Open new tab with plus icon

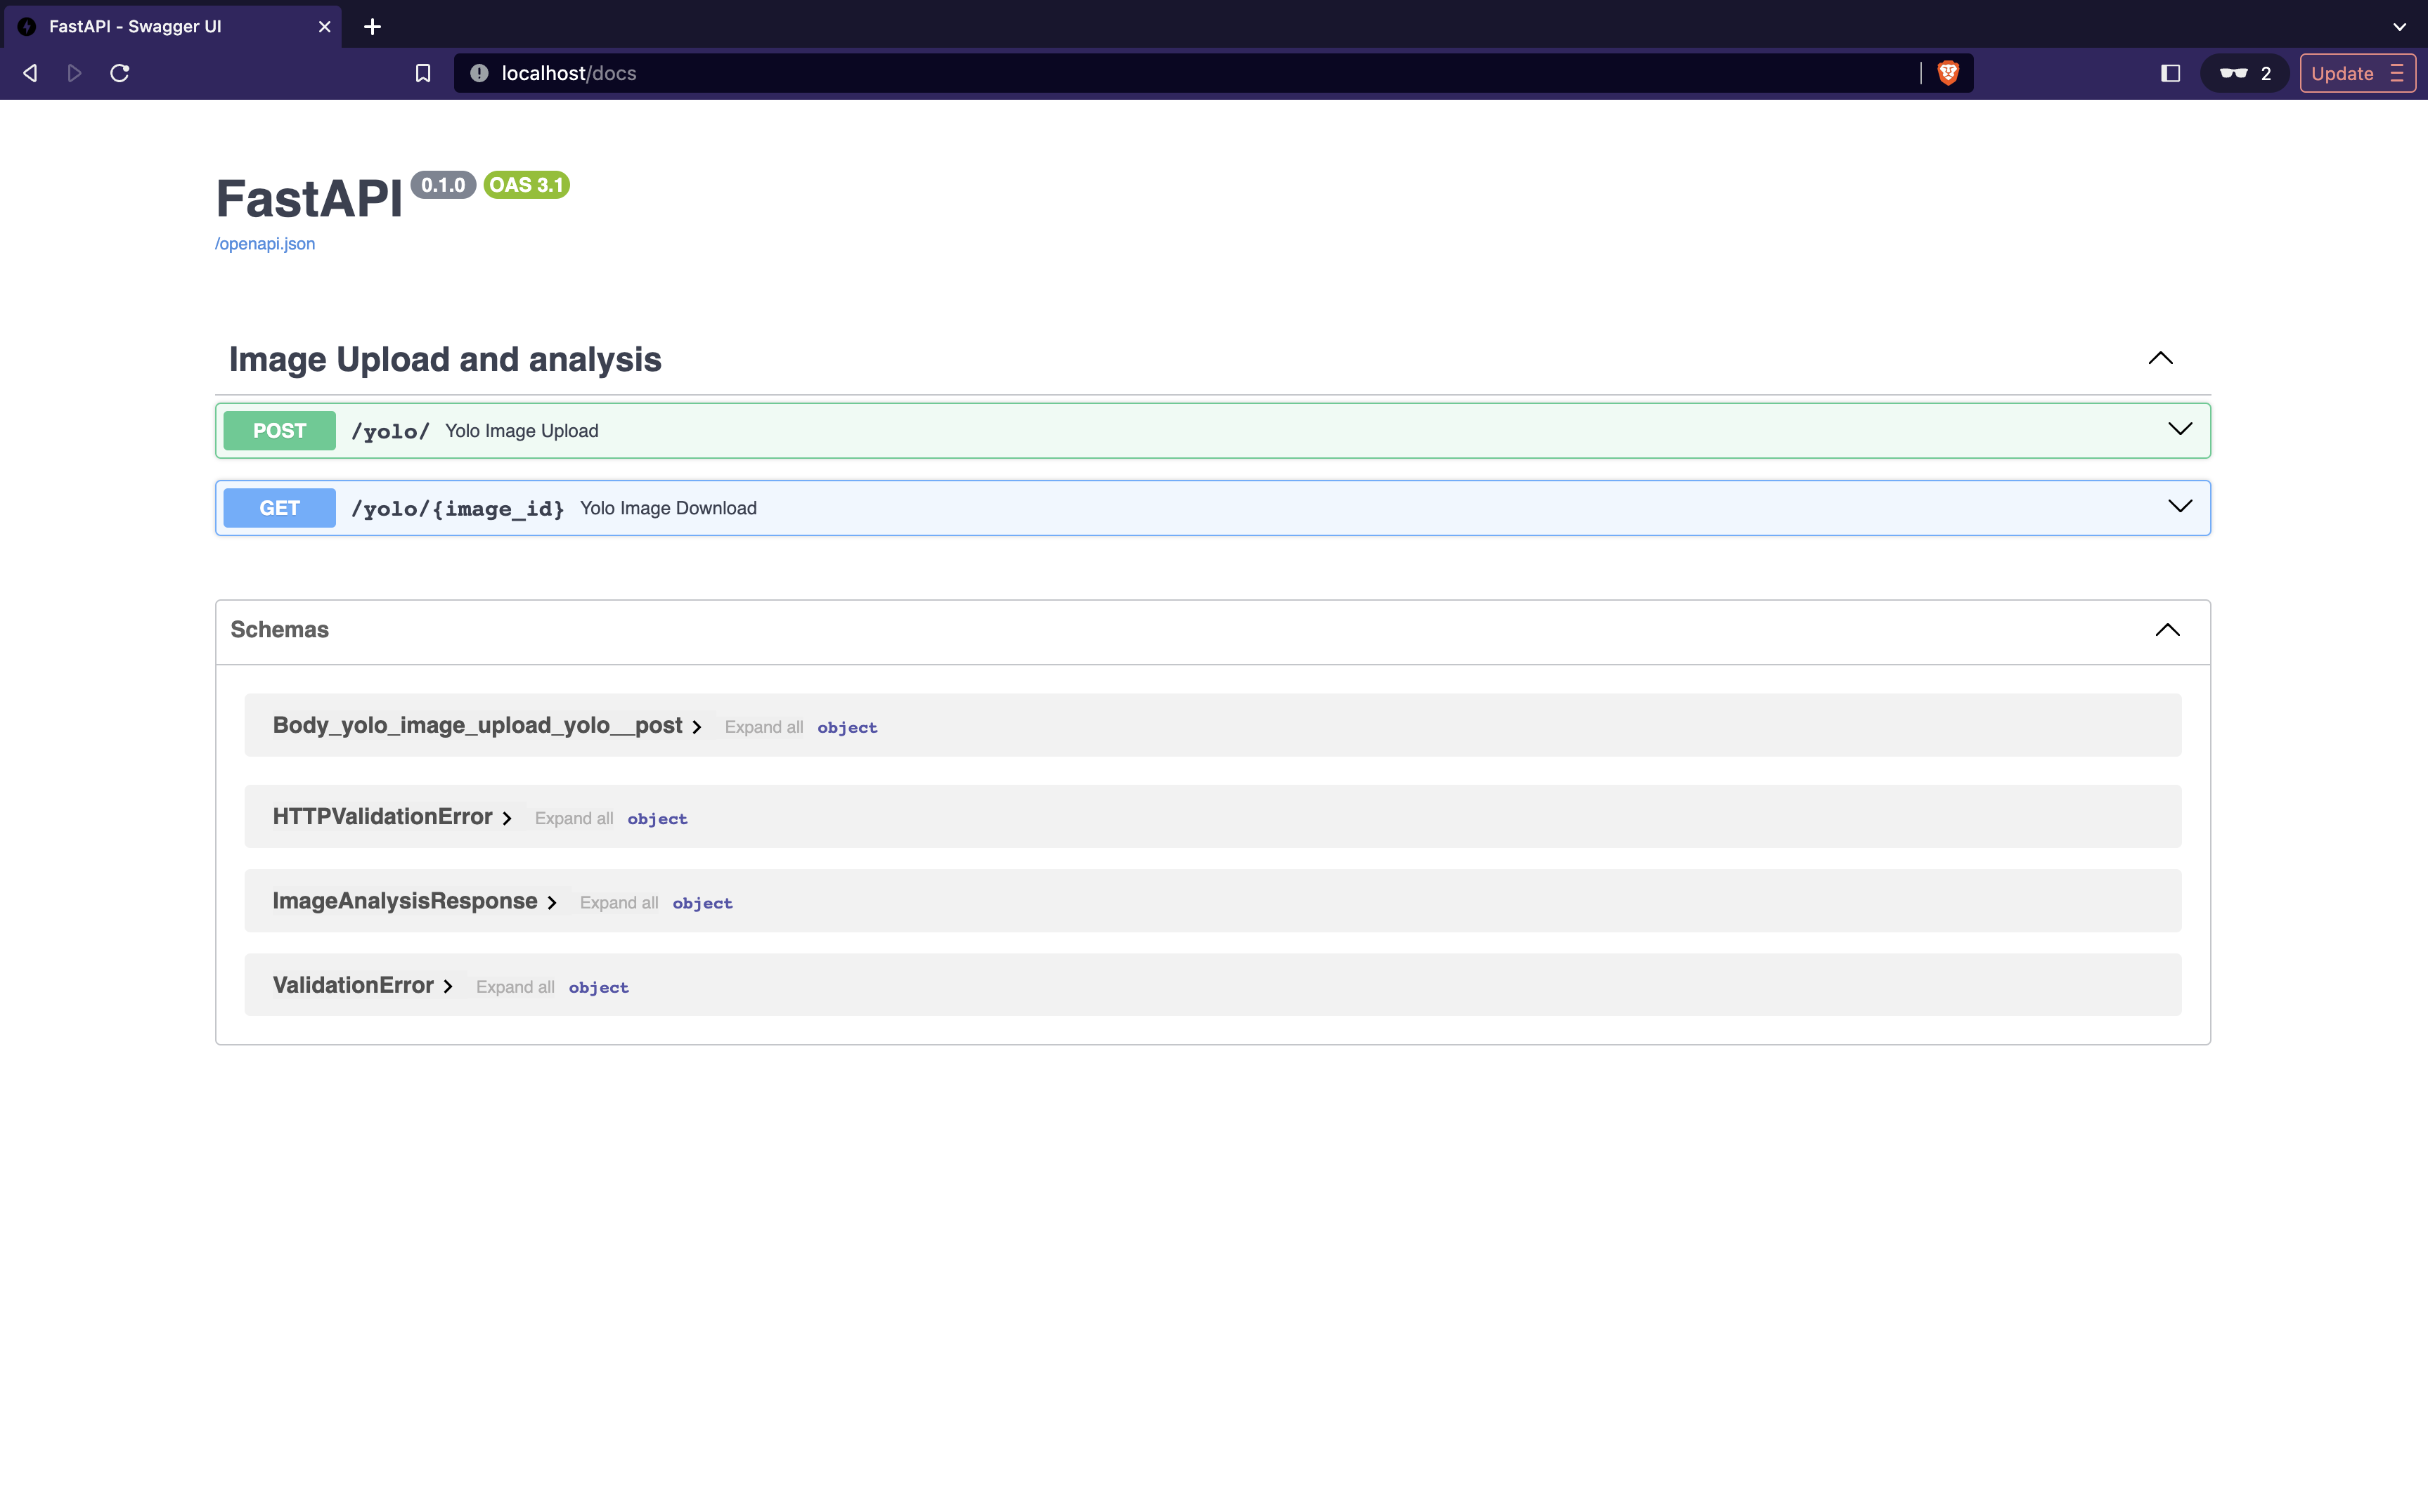click(372, 27)
